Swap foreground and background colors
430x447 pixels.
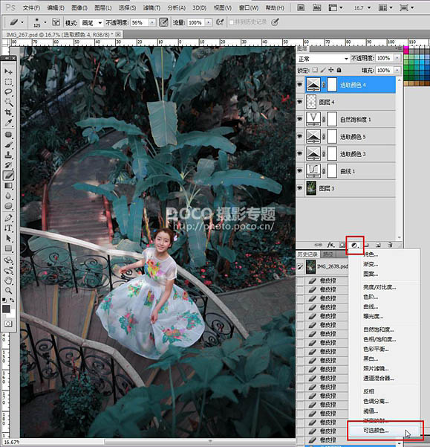pos(12,300)
